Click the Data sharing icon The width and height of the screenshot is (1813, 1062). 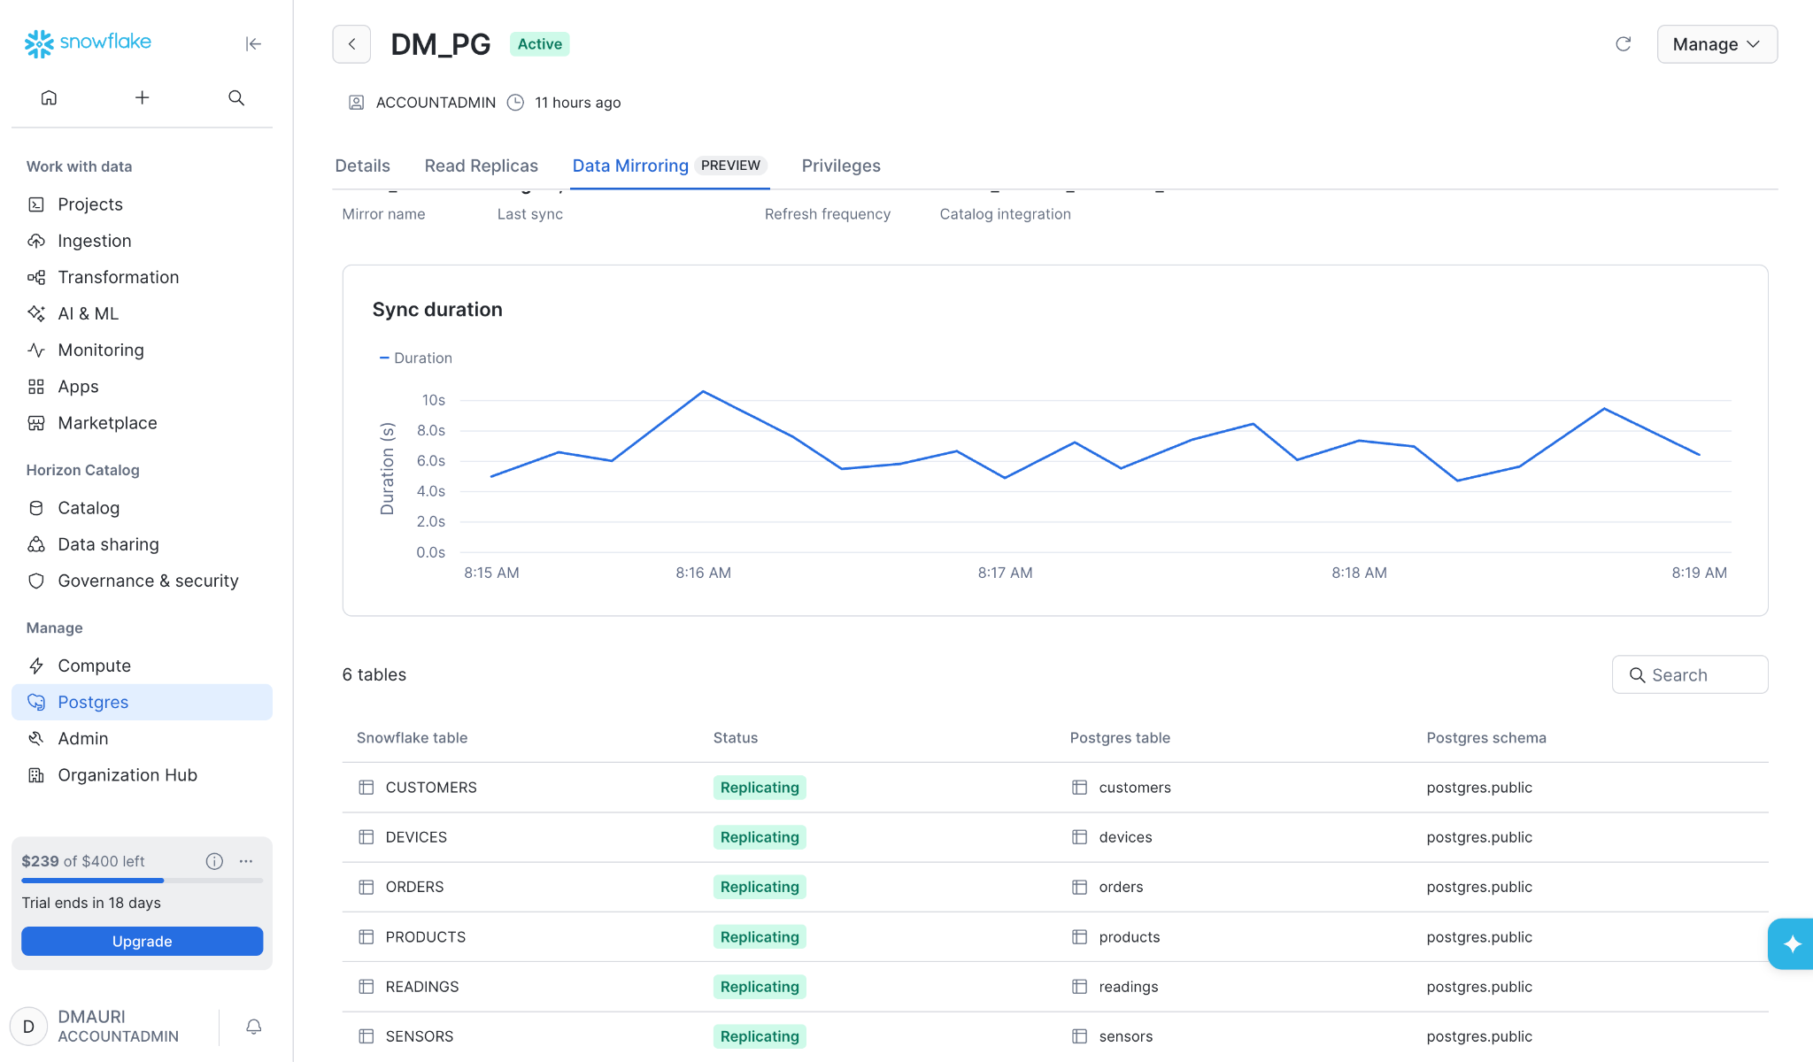pyautogui.click(x=36, y=544)
